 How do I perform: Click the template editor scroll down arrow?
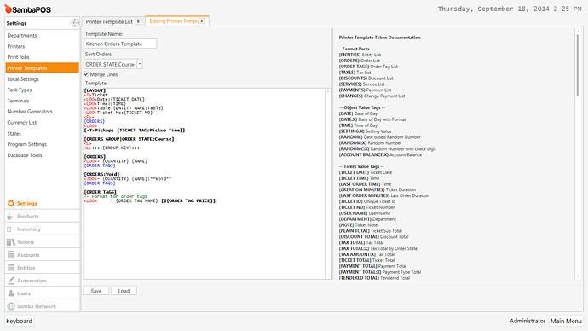click(328, 276)
